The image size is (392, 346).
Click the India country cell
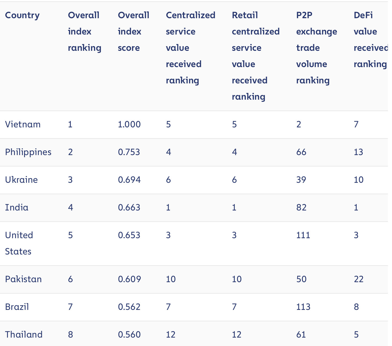tap(17, 207)
